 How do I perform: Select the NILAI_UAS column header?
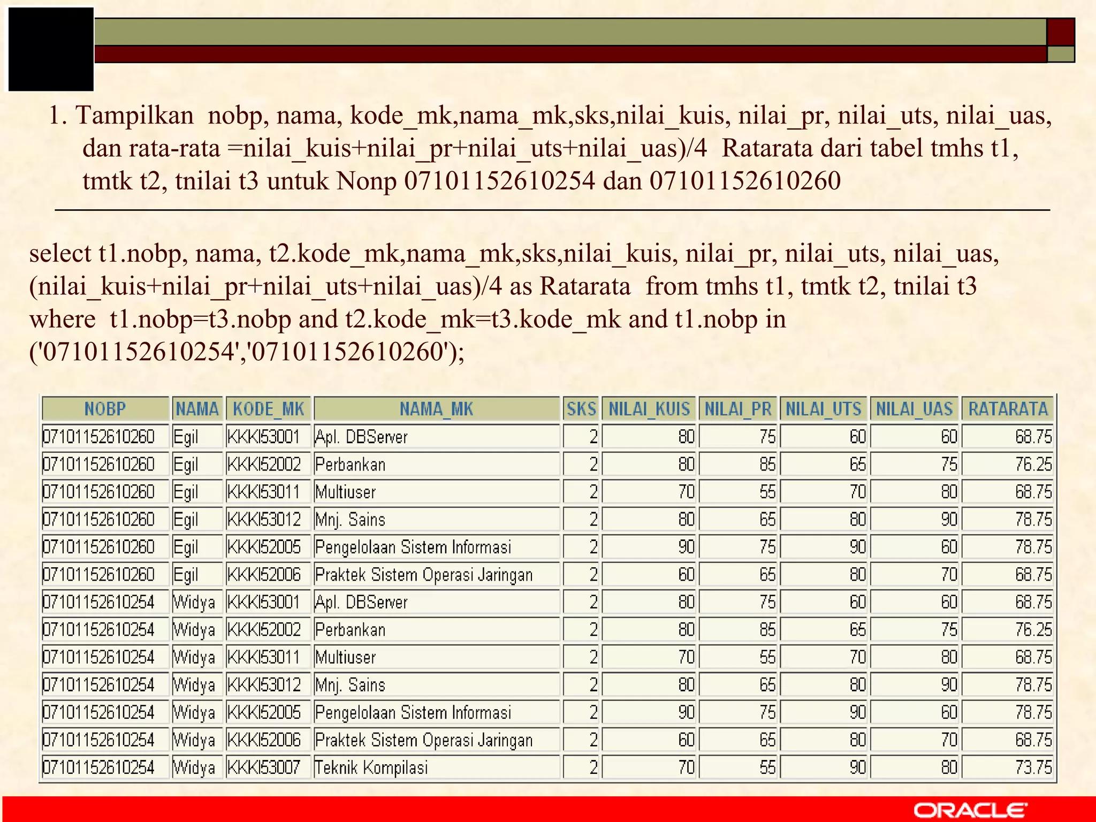tap(914, 409)
